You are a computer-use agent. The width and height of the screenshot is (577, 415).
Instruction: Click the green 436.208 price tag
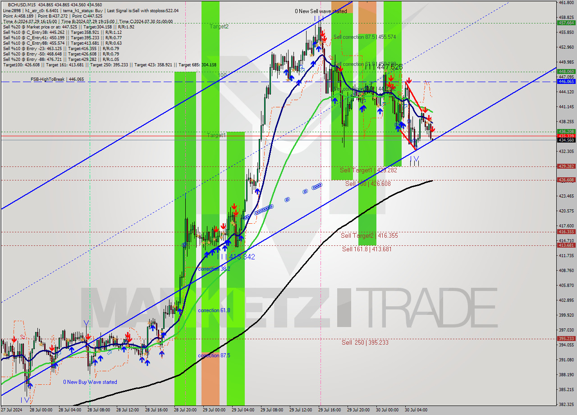566,131
